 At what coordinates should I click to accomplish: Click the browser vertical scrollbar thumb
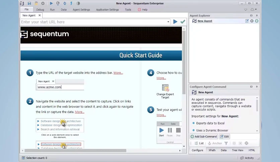pyautogui.click(x=184, y=63)
